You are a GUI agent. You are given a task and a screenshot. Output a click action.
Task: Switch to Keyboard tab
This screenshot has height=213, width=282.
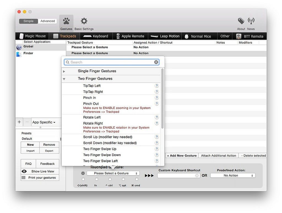pos(96,36)
